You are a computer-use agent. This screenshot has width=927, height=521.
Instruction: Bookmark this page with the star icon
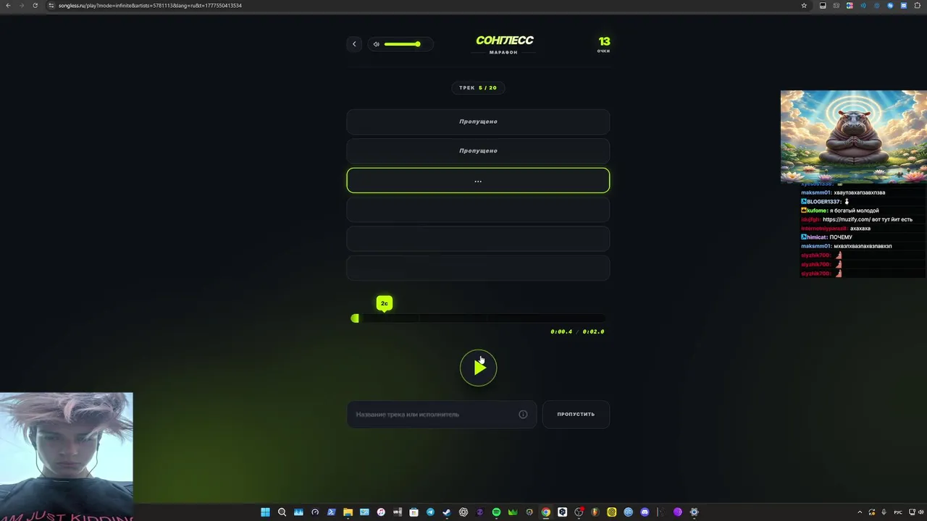click(804, 5)
